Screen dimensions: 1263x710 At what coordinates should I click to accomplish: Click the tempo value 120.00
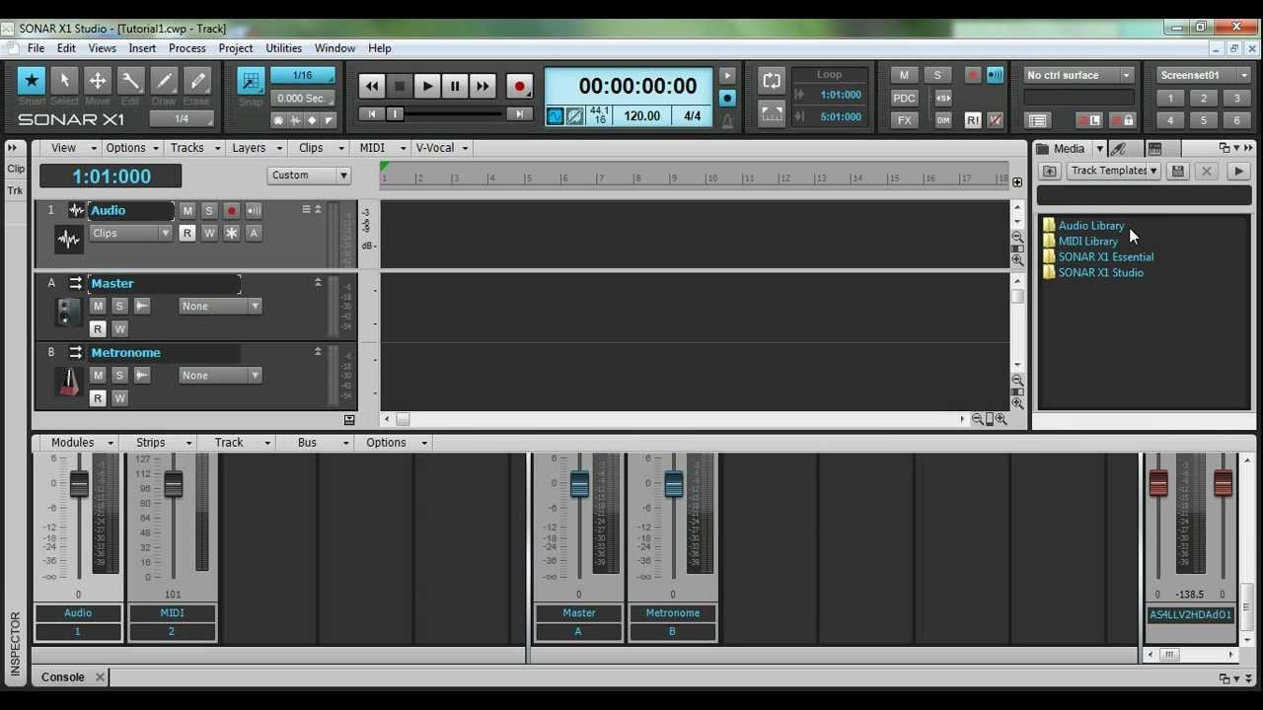pos(642,116)
